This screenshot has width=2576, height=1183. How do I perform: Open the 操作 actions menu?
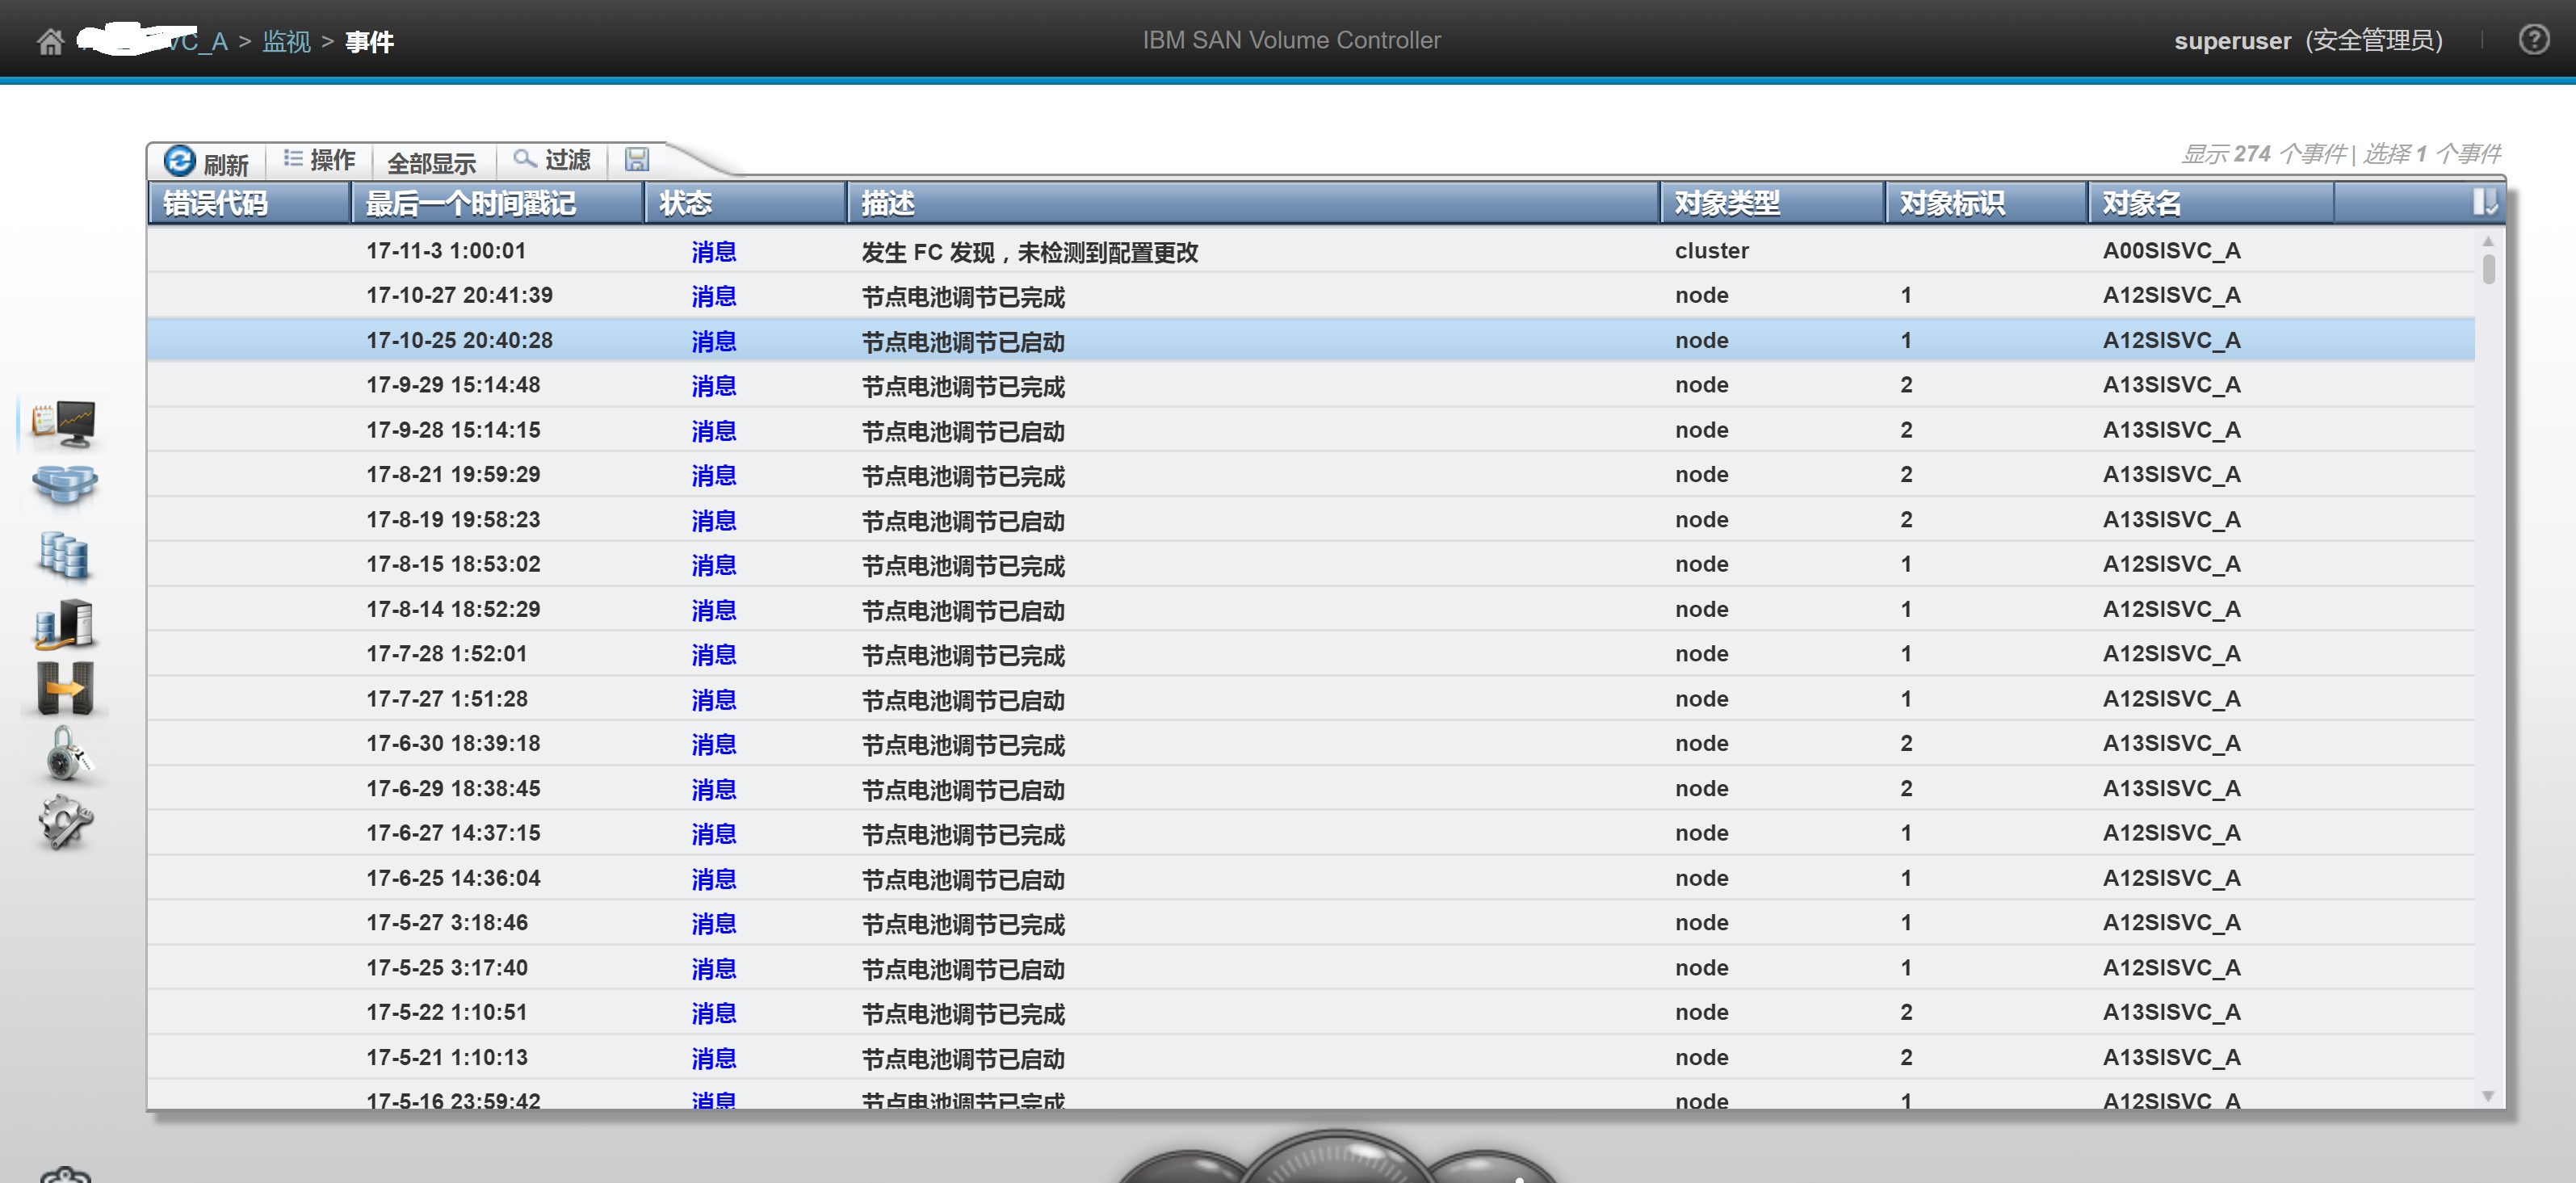320,160
